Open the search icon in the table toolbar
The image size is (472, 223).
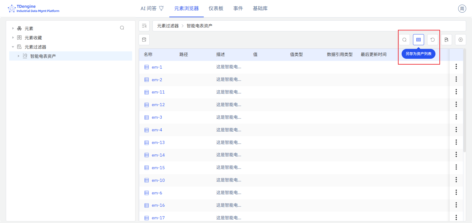pyautogui.click(x=404, y=39)
